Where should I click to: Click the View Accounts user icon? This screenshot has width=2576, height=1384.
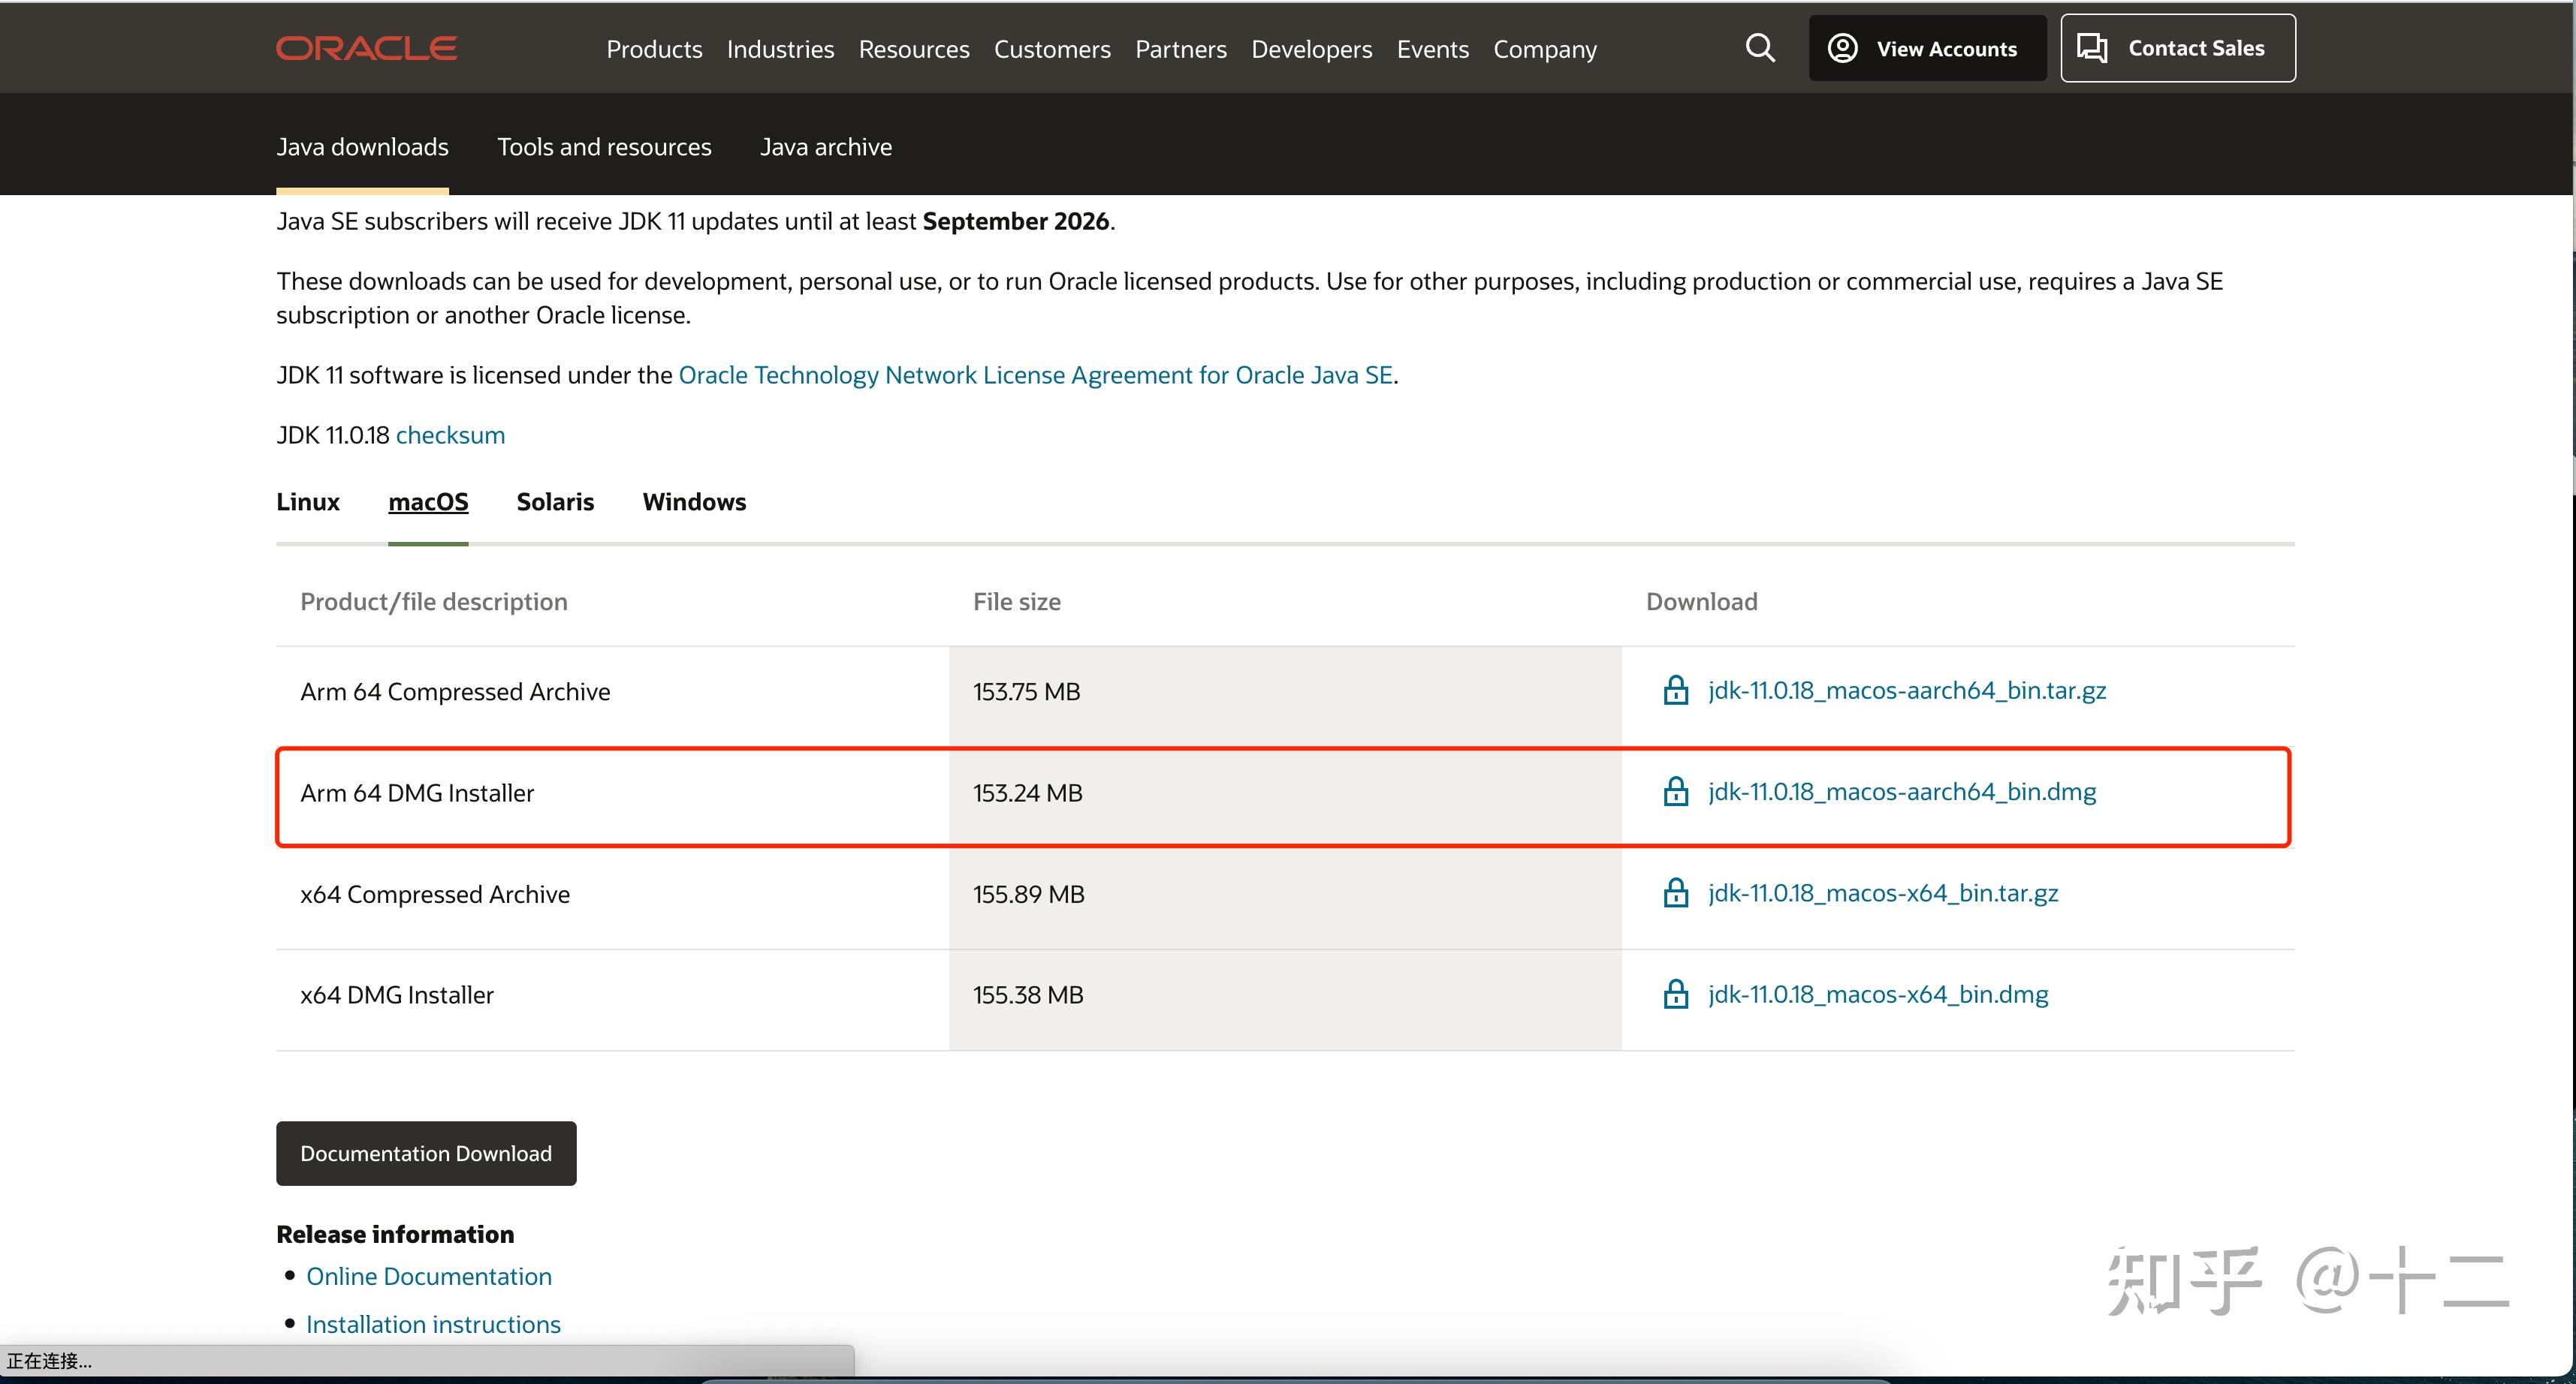pos(1842,48)
